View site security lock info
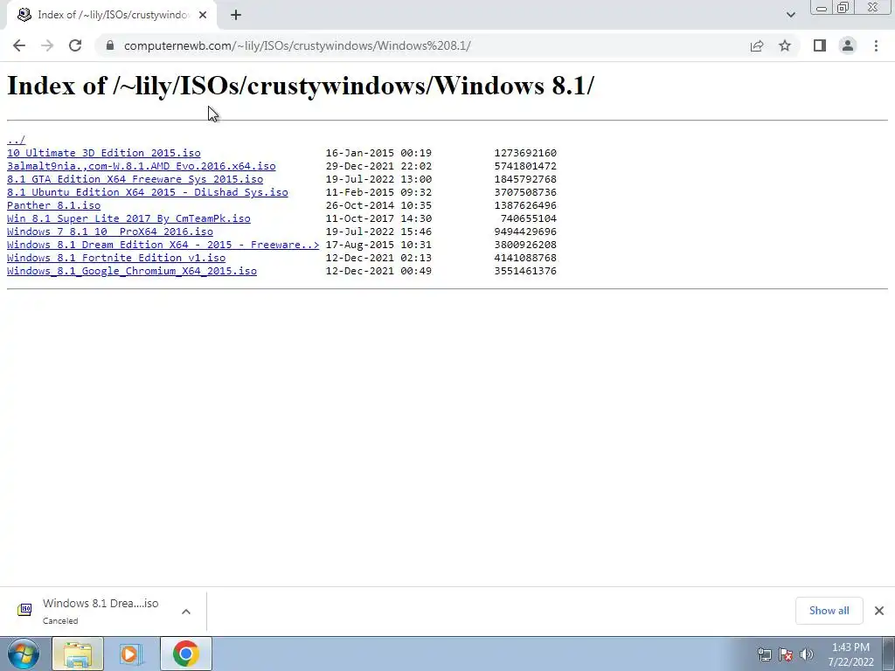895x671 pixels. 110,45
